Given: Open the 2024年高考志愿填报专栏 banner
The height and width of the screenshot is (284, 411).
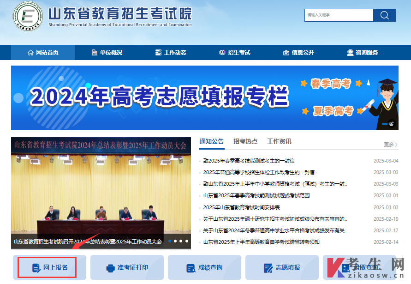Looking at the screenshot, I should click(205, 98).
